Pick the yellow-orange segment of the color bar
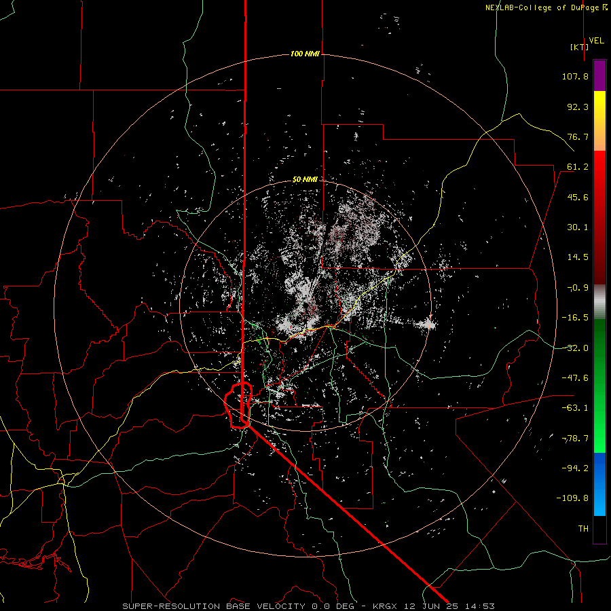 [599, 122]
